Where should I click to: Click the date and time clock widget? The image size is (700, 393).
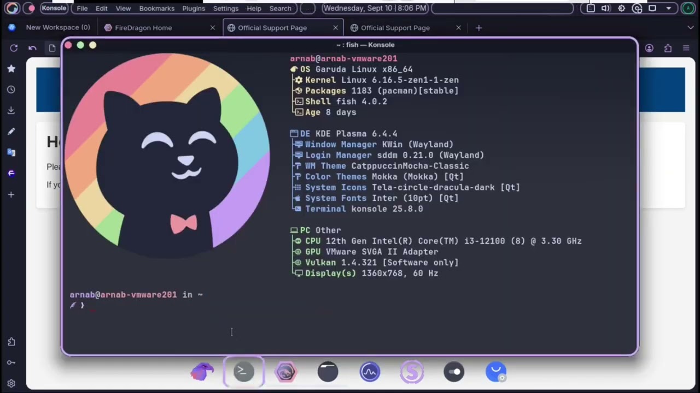(x=375, y=8)
